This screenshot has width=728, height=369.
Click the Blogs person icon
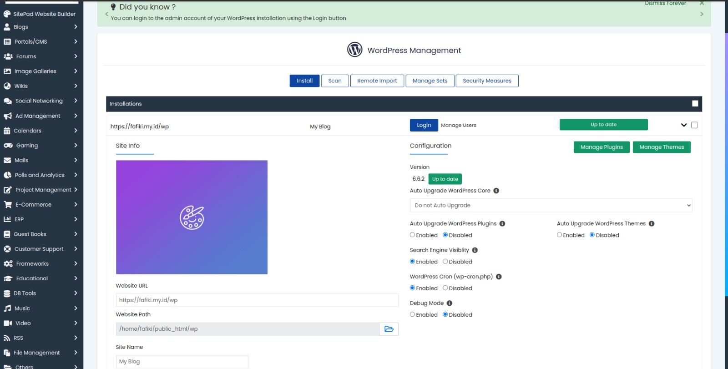[7, 27]
